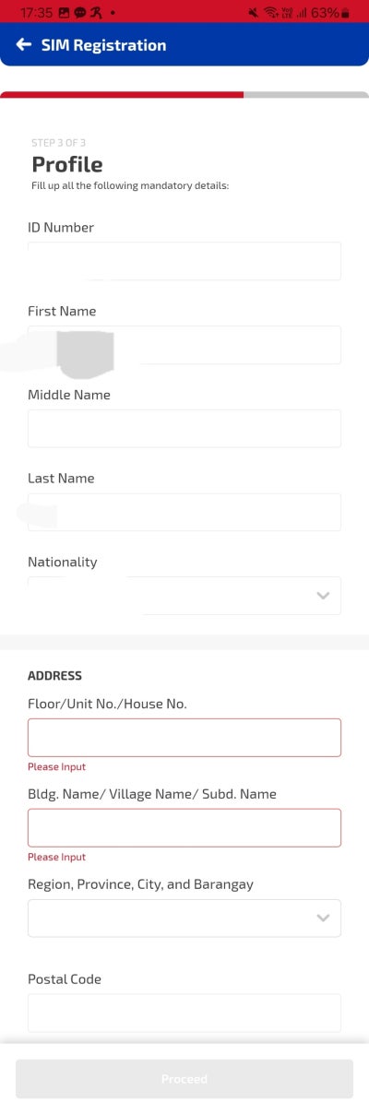Expand the Nationality dropdown chevron
This screenshot has width=369, height=1114.
tap(323, 596)
